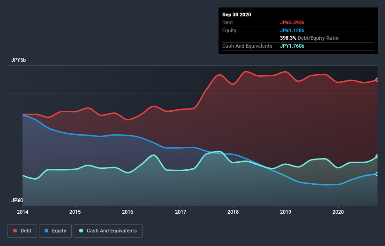Click the 2015 x-axis label
This screenshot has width=385, height=246.
75,212
